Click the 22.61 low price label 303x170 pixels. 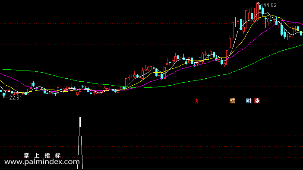tap(16, 98)
